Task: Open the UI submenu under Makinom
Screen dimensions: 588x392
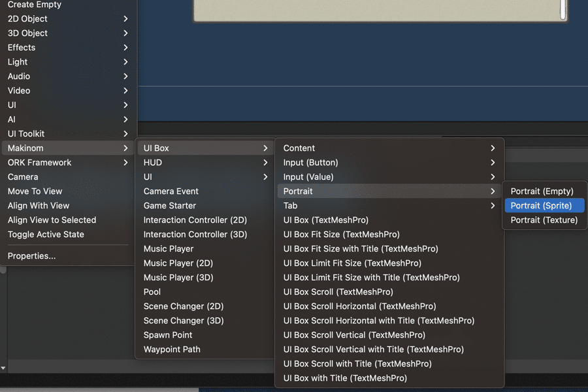Action: [205, 177]
